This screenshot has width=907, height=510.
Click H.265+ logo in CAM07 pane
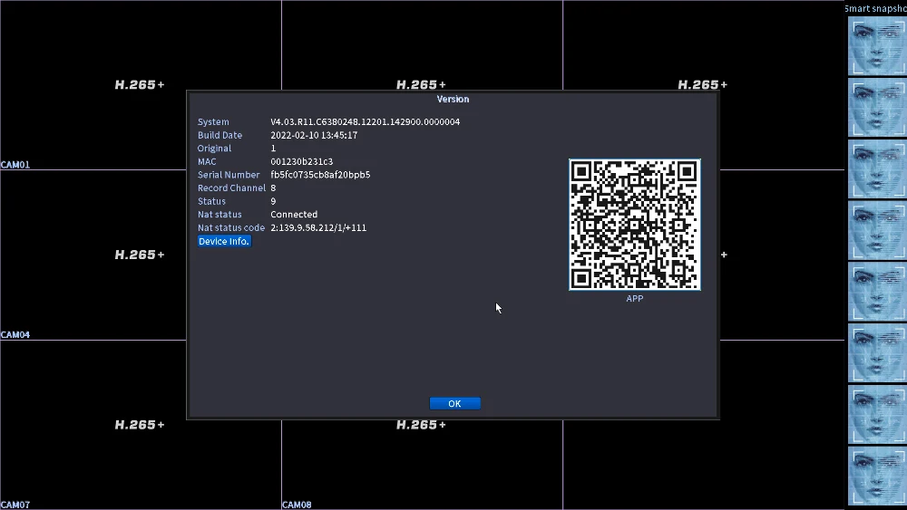(x=140, y=425)
